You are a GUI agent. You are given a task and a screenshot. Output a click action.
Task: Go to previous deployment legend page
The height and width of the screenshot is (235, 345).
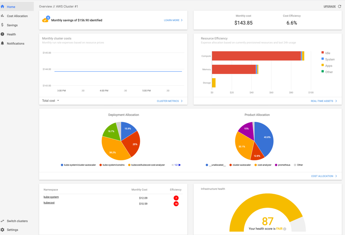pos(172,165)
